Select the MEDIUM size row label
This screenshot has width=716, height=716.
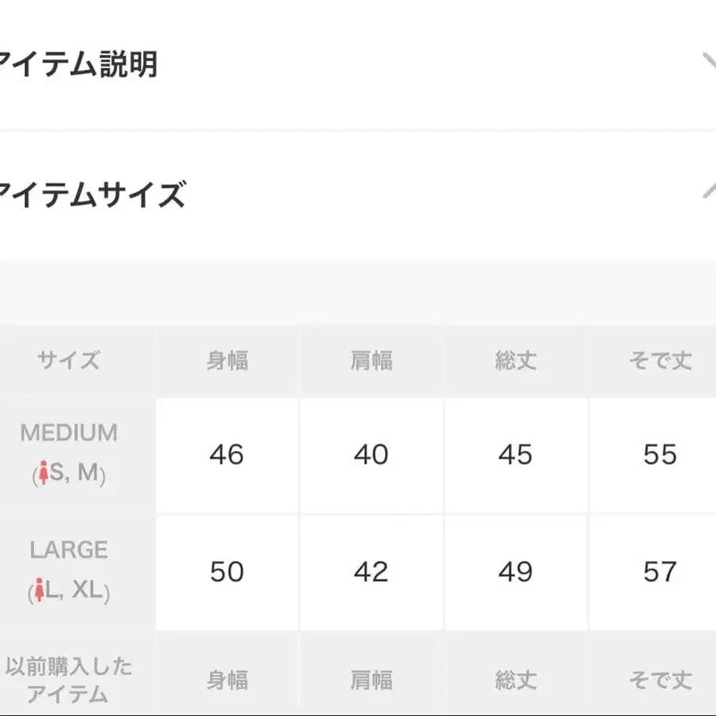[68, 433]
